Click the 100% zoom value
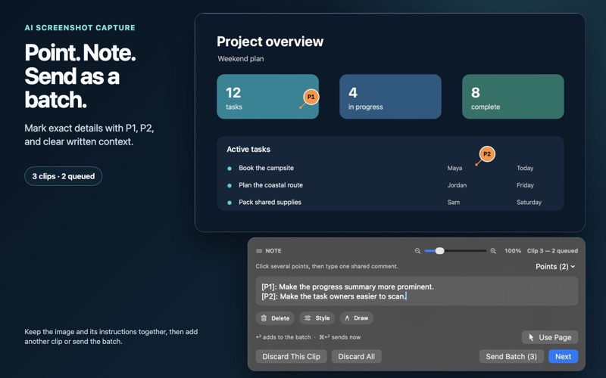Screen dimensions: 606x378 tap(513, 251)
